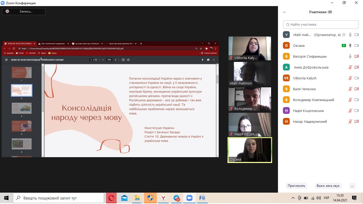
Task: Launch Word from the taskbar
Action: [202, 198]
